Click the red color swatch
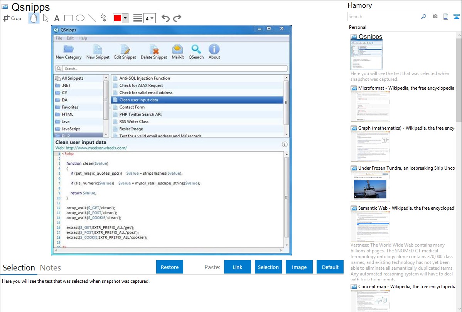This screenshot has height=312, width=462. tap(118, 18)
